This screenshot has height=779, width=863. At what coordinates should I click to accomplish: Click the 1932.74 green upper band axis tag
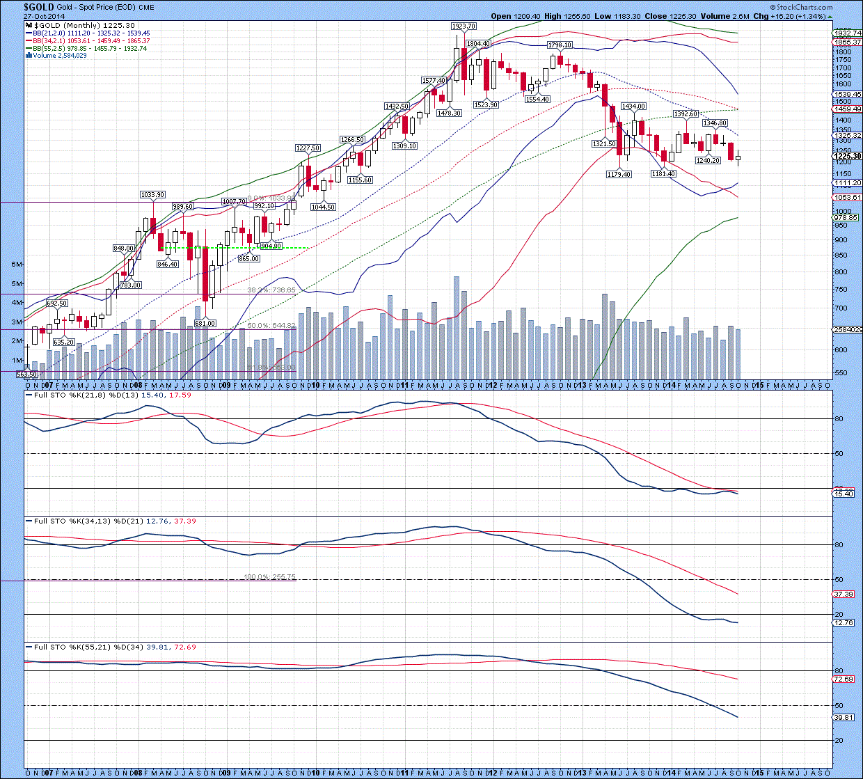pyautogui.click(x=847, y=33)
